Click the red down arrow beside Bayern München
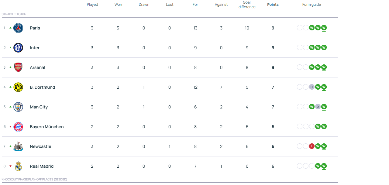Screen dimensions: 389x185 [10, 127]
